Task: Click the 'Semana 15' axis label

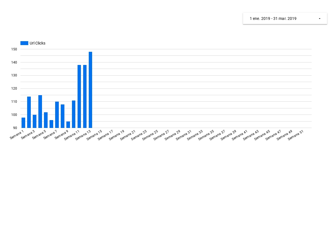Action: coord(95,135)
